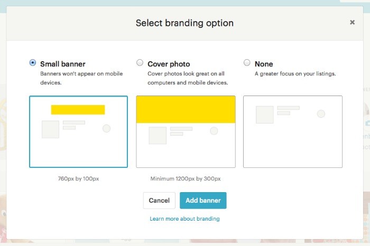Click the yellow cover area in Cover photo preview
The height and width of the screenshot is (246, 370).
tap(186, 109)
